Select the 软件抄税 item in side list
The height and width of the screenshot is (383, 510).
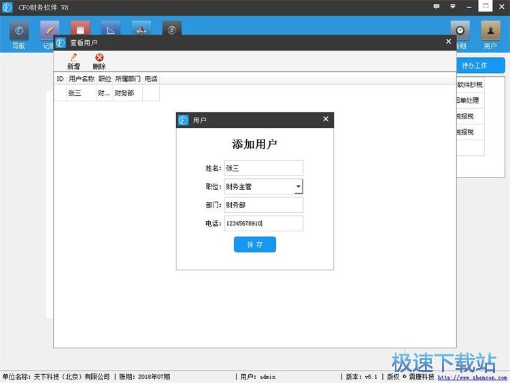[x=470, y=84]
